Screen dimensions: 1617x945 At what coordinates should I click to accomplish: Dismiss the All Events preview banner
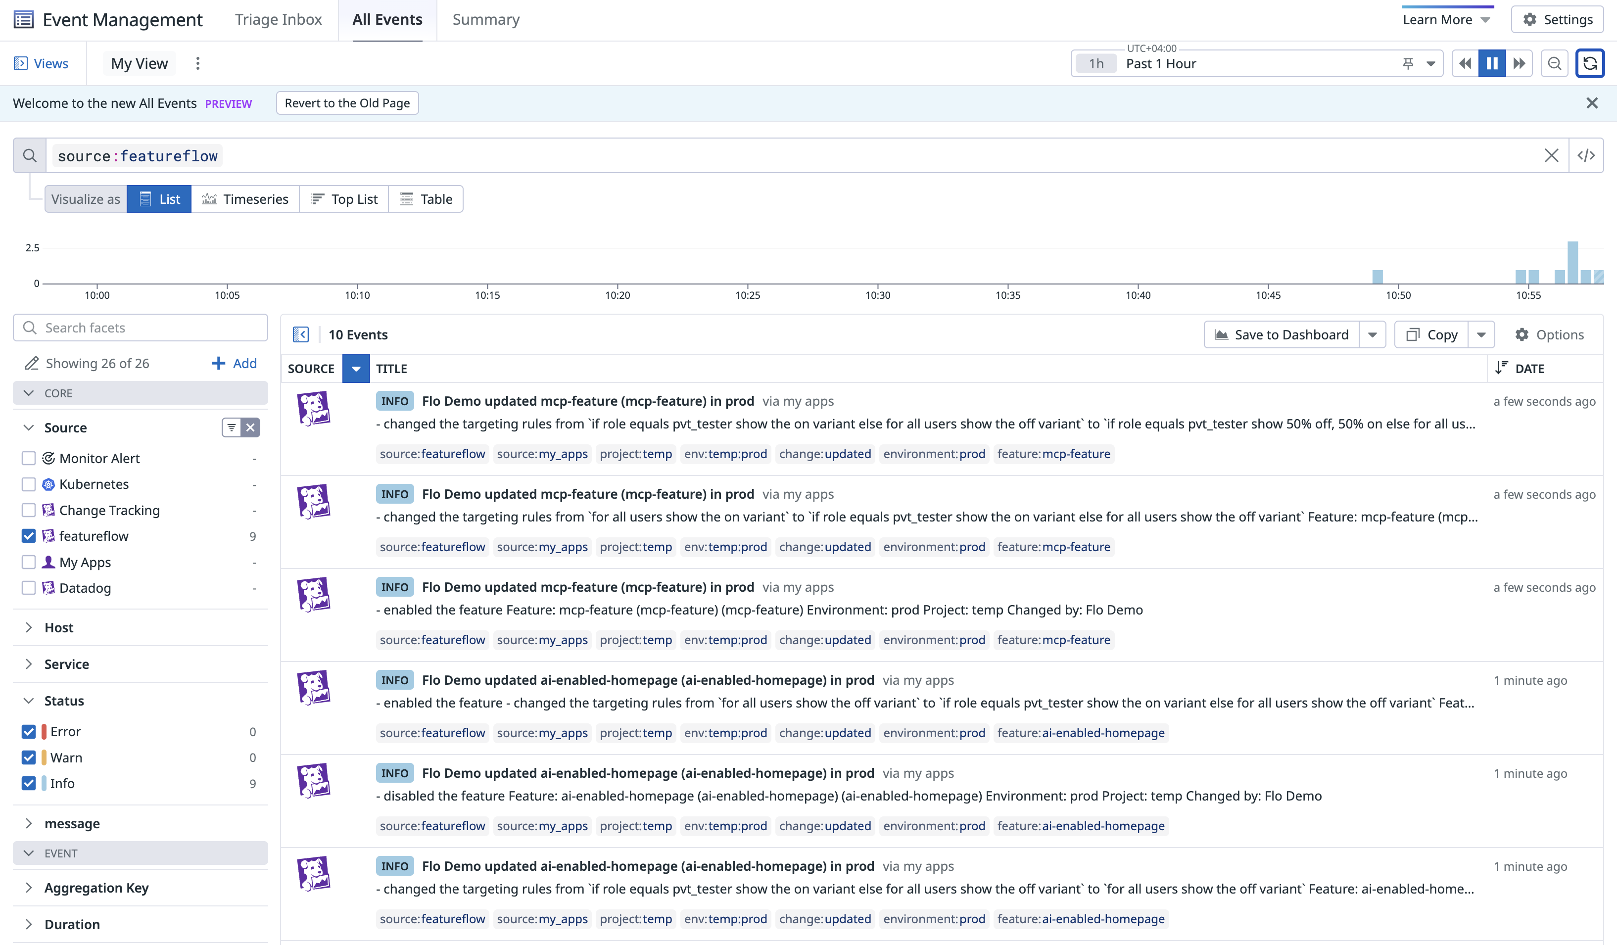tap(1592, 103)
